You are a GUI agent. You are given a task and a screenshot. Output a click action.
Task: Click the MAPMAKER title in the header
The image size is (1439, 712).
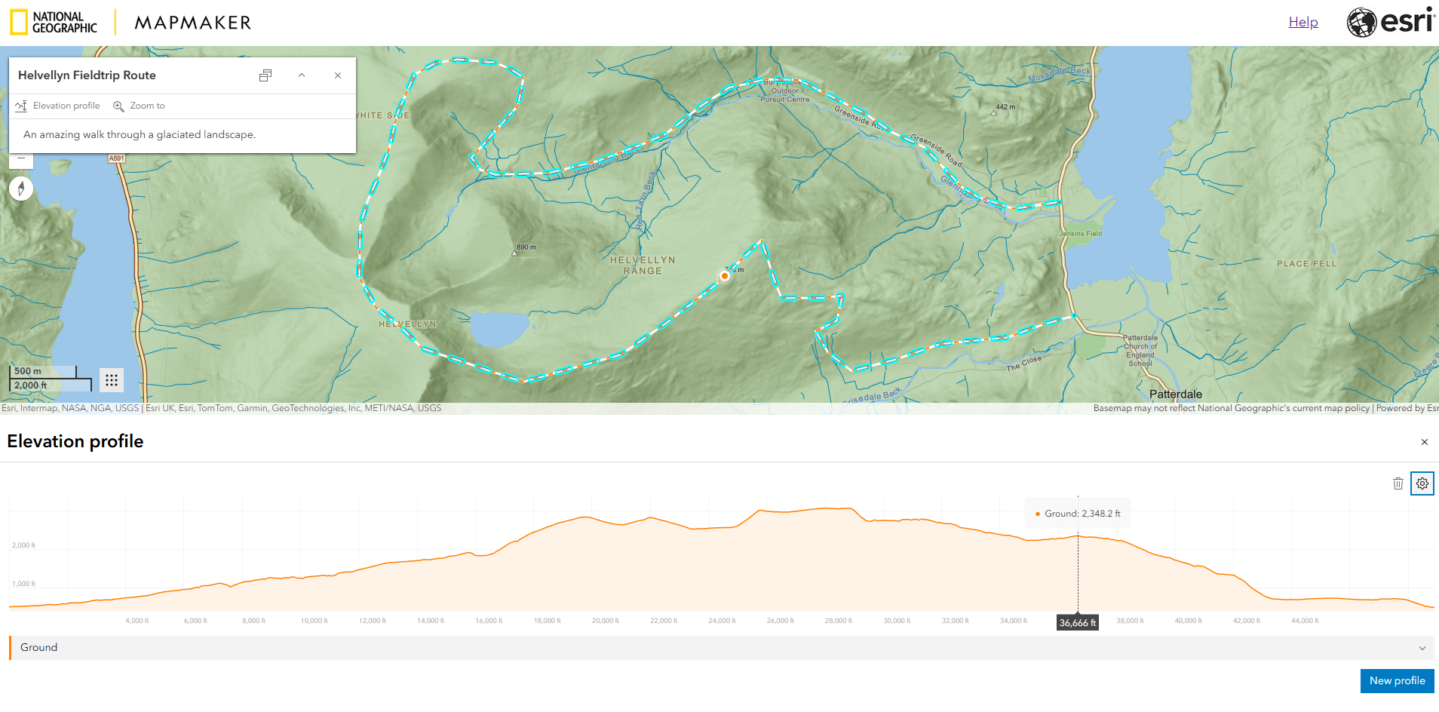(192, 22)
